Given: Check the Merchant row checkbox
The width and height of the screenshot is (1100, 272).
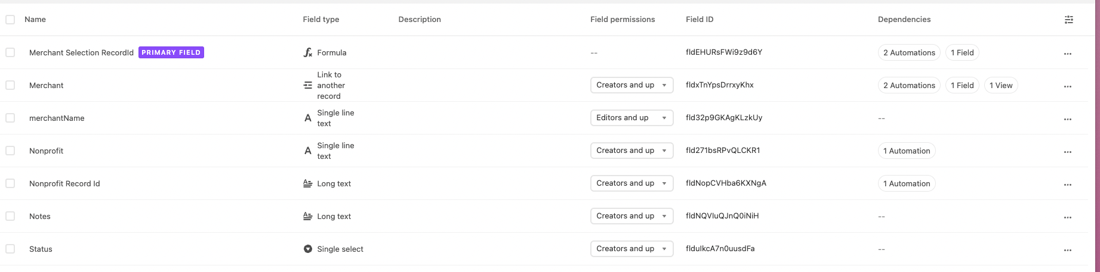Looking at the screenshot, I should tap(10, 85).
